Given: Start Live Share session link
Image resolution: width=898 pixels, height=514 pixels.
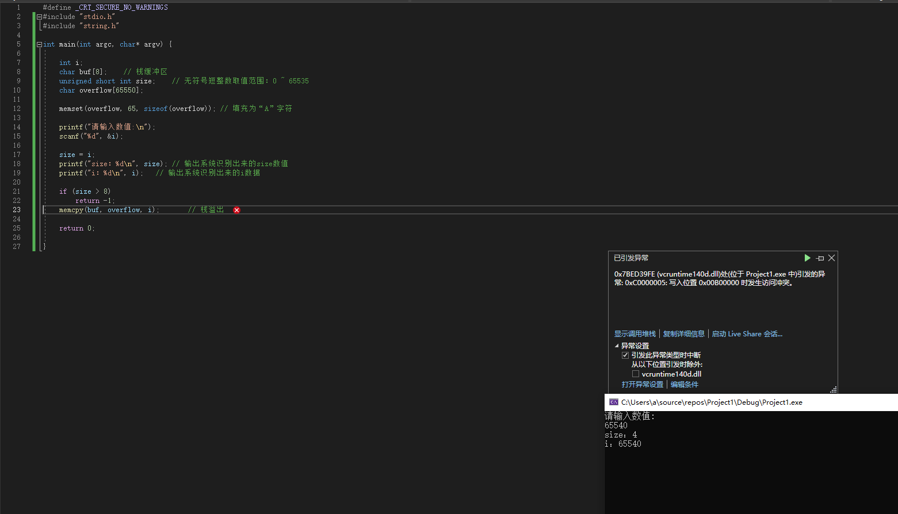Looking at the screenshot, I should (747, 334).
